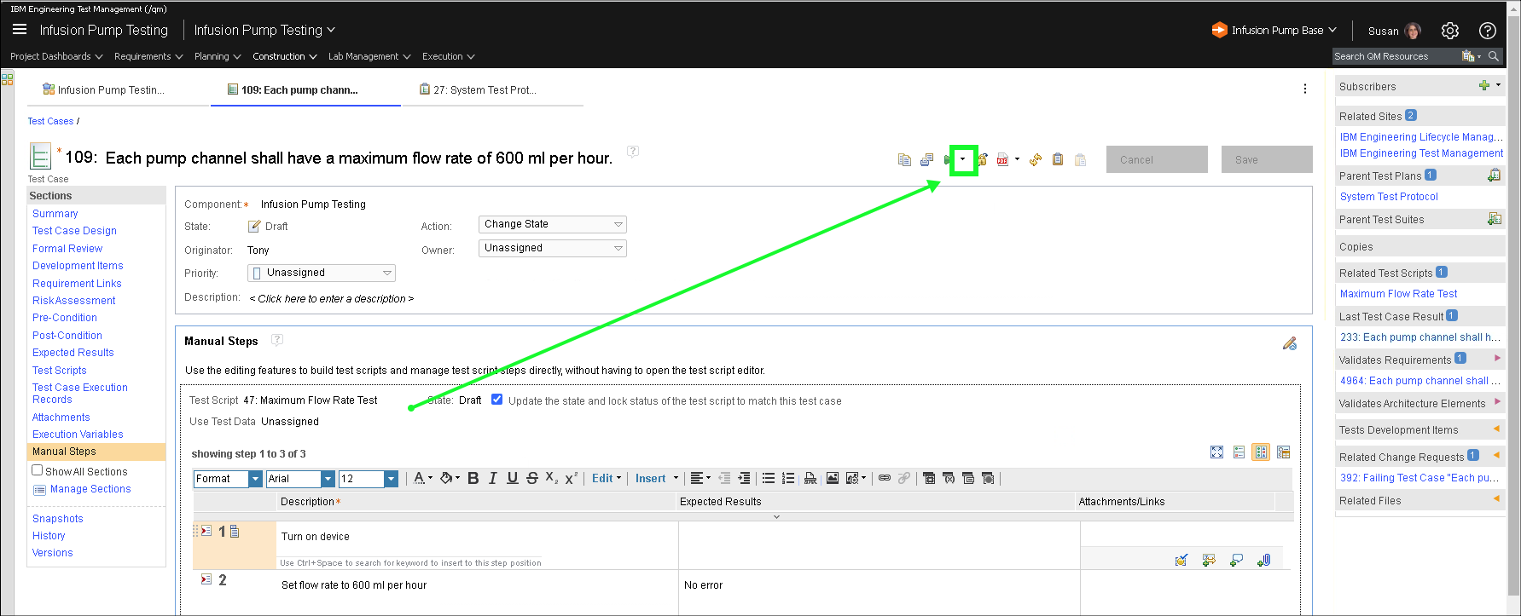This screenshot has width=1521, height=616.
Task: Uncheck update state and lock status checkbox
Action: pyautogui.click(x=496, y=400)
